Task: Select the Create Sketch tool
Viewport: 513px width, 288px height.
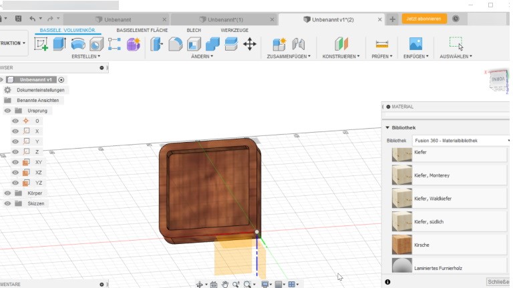Action: click(x=41, y=44)
